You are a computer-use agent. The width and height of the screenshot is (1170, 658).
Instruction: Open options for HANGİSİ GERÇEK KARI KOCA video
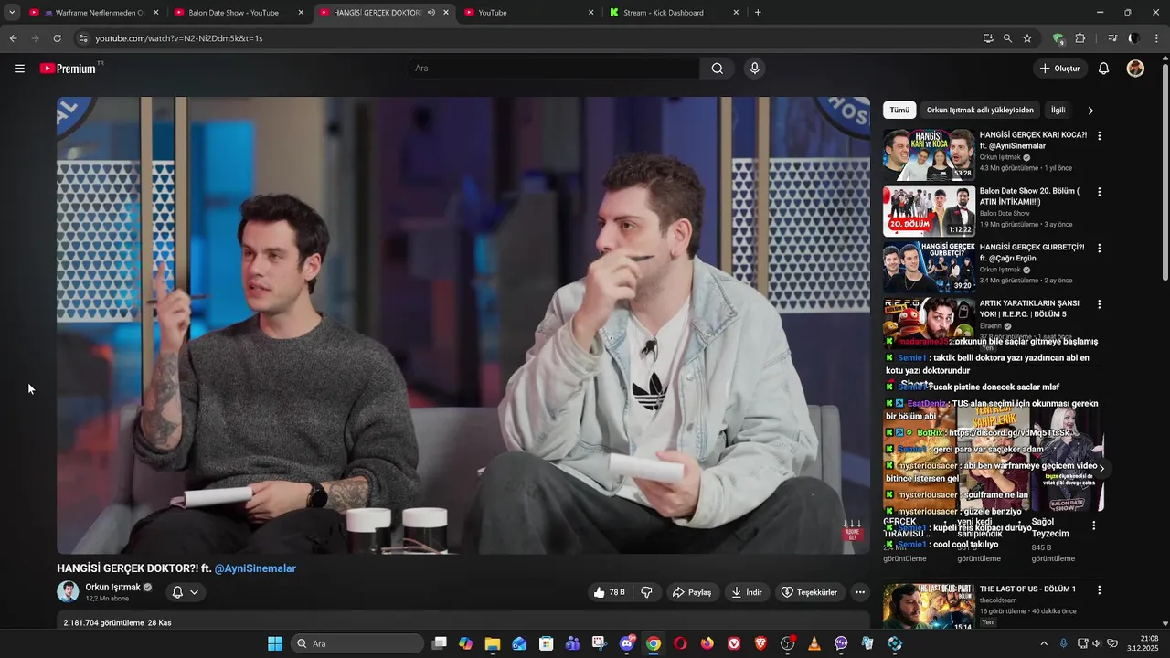[1099, 136]
